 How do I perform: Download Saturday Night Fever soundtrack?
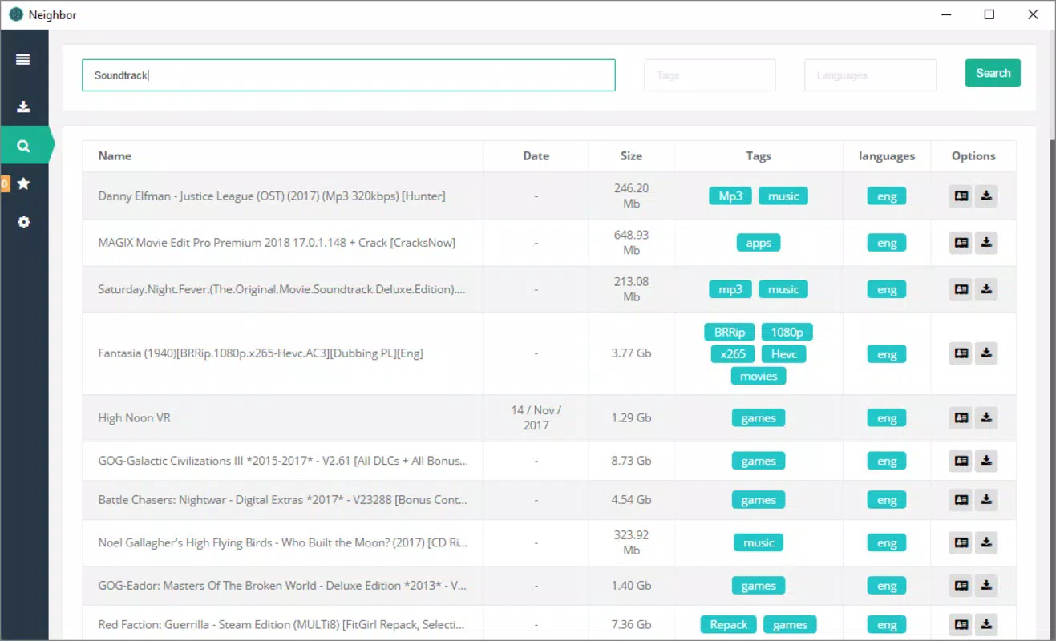pyautogui.click(x=986, y=289)
